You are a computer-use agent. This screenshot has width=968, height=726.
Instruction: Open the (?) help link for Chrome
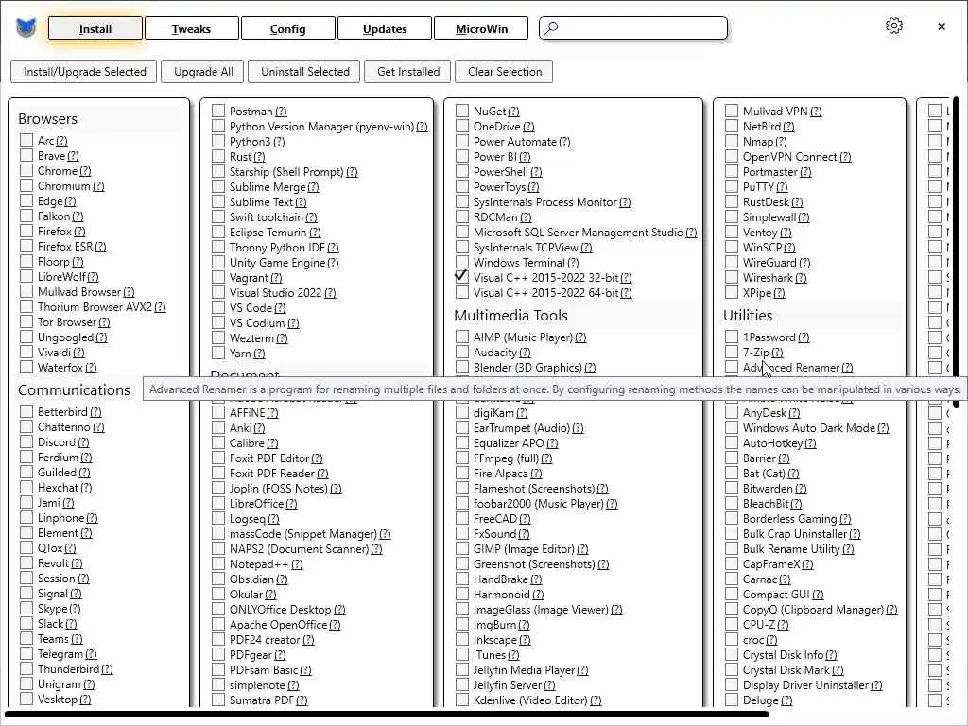click(x=84, y=171)
